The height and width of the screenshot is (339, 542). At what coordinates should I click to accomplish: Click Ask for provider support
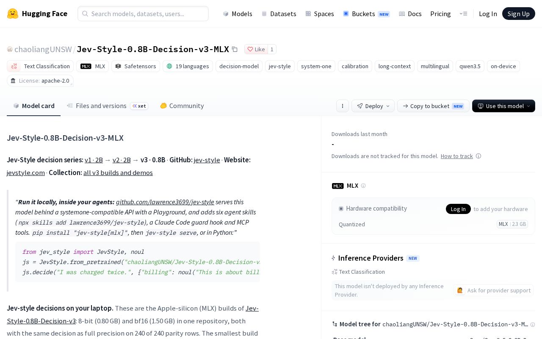pos(493,290)
